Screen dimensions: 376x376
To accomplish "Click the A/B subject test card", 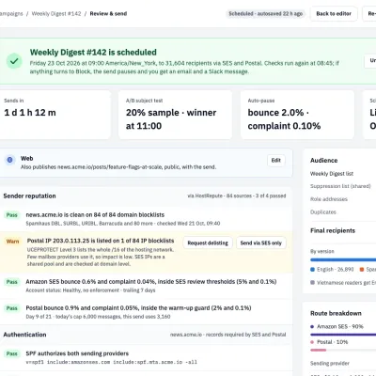I will pyautogui.click(x=175, y=115).
